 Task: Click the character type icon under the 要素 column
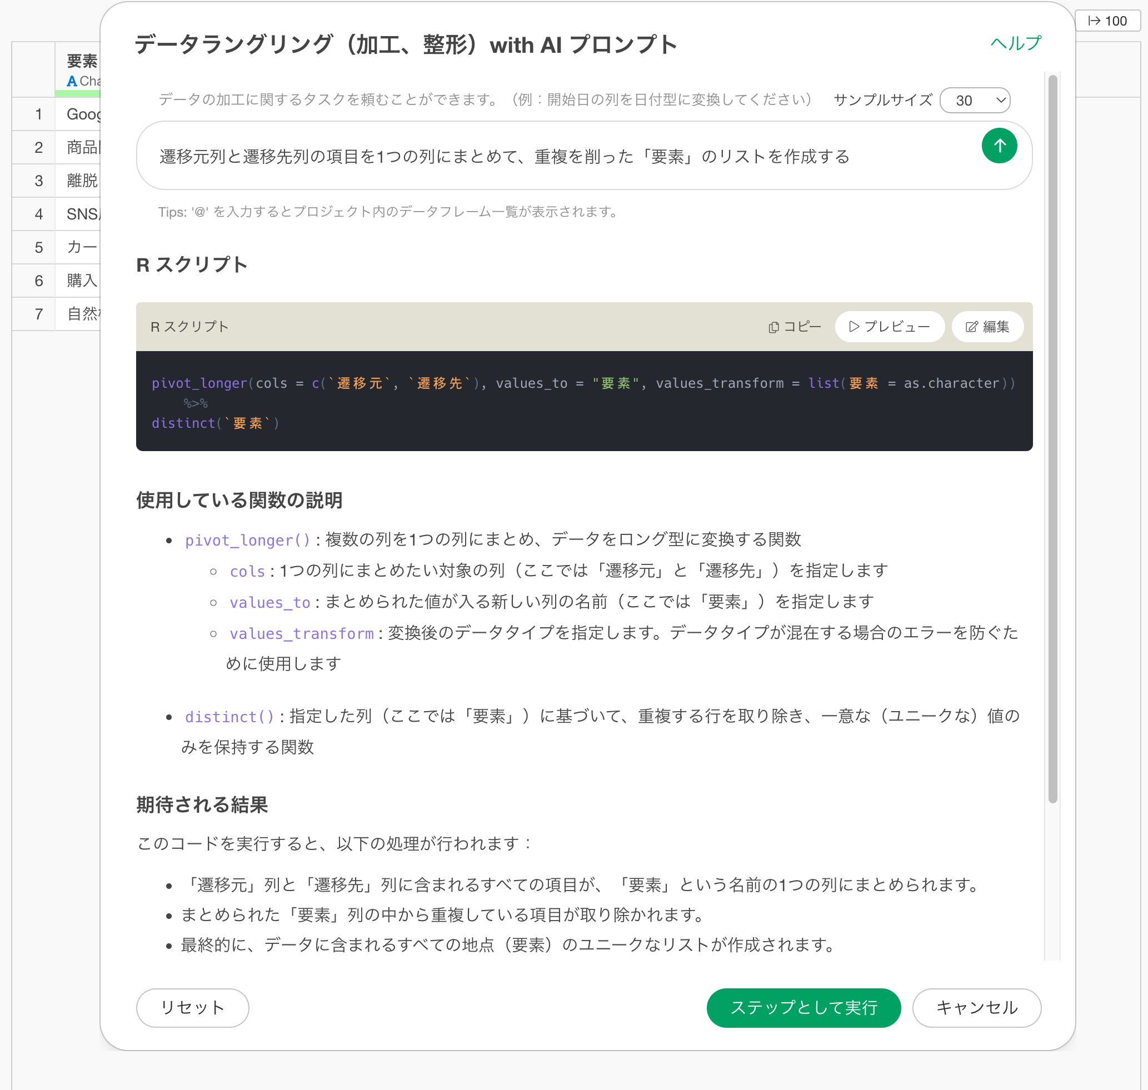[x=72, y=81]
